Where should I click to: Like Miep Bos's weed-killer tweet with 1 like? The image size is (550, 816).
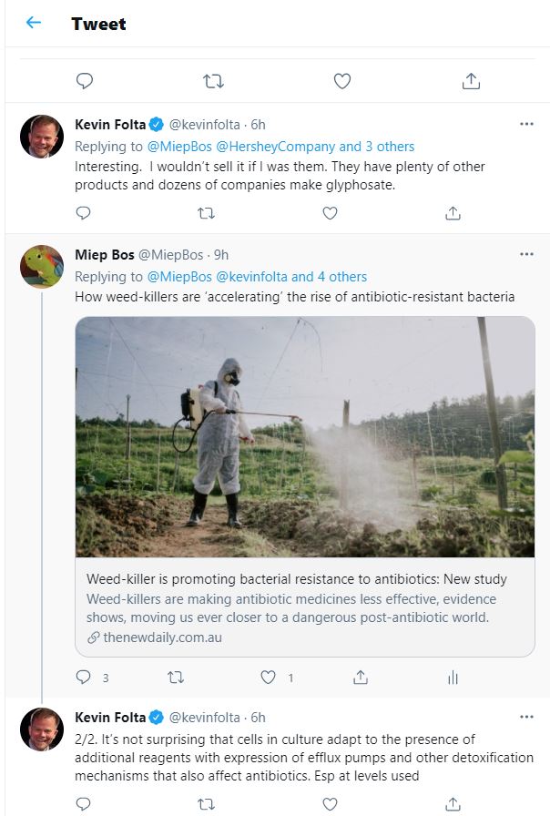pos(268,677)
